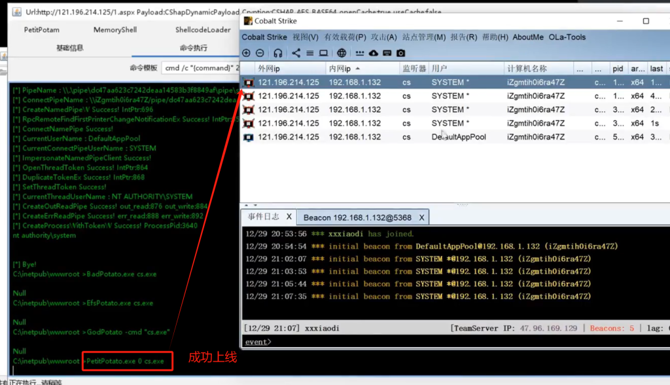Sort by the 内网ip column header
670x385 pixels.
362,69
